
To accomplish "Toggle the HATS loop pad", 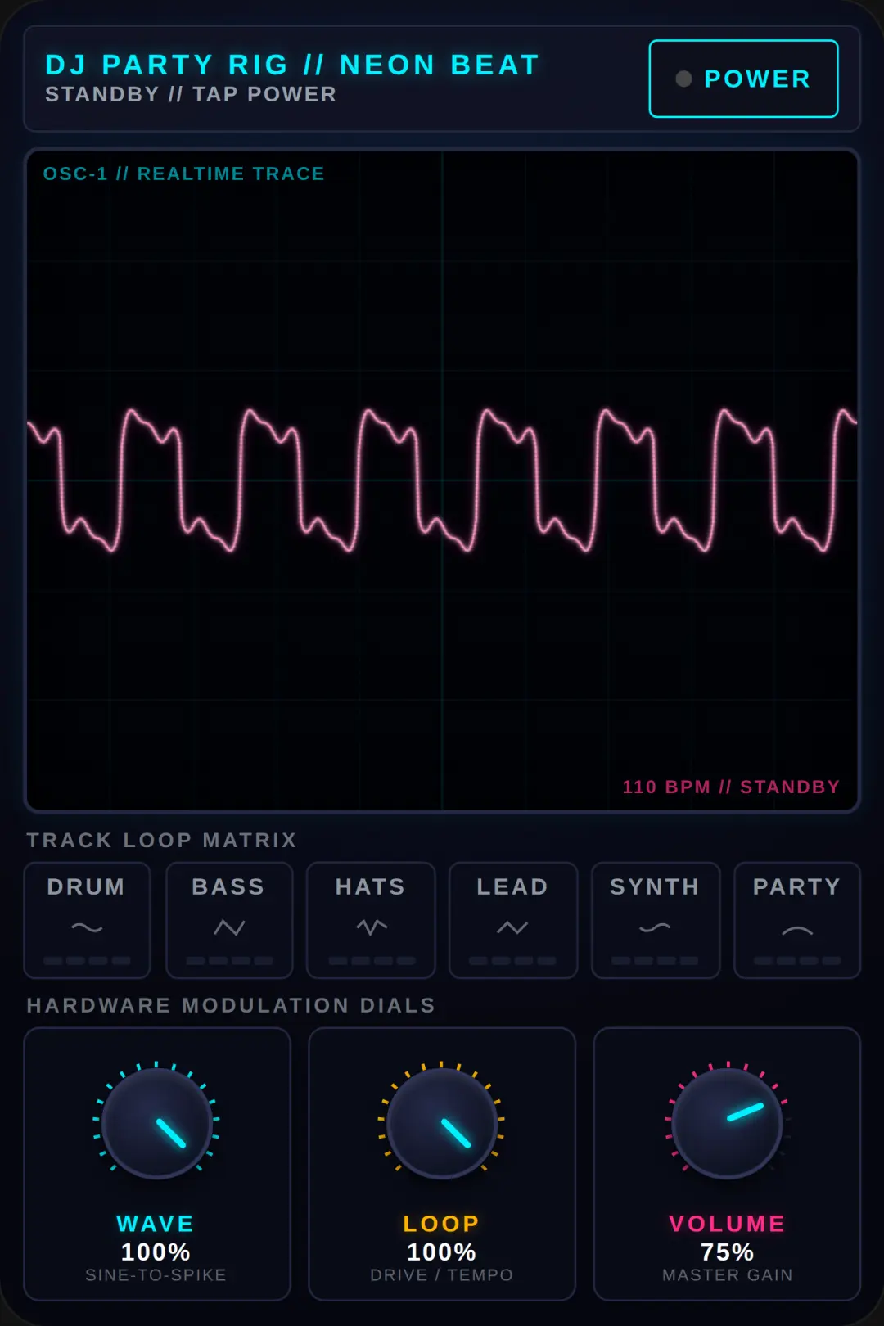I will 371,920.
